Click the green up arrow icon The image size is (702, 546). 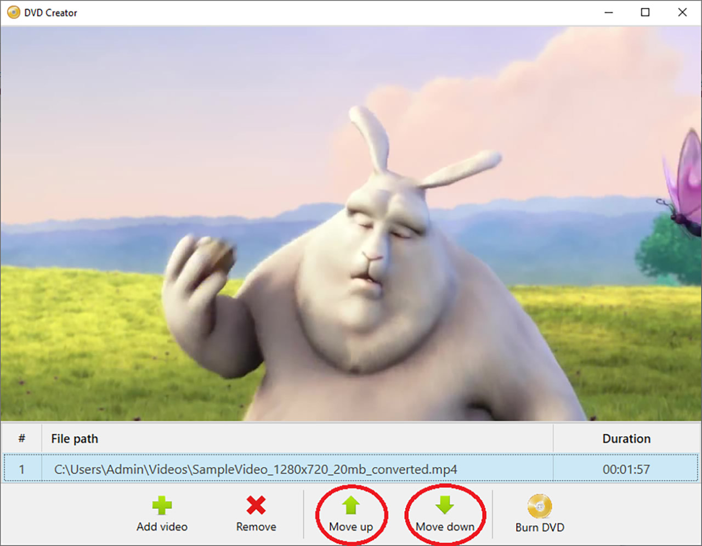tap(351, 505)
